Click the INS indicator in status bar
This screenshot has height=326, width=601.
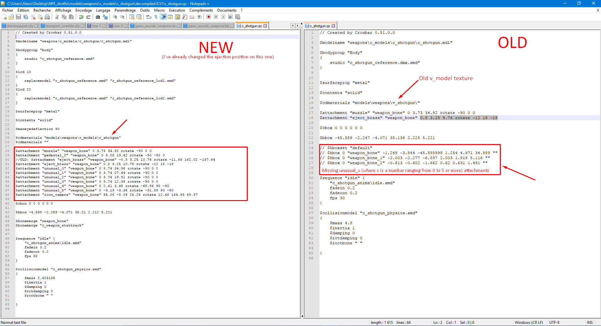[x=590, y=323]
